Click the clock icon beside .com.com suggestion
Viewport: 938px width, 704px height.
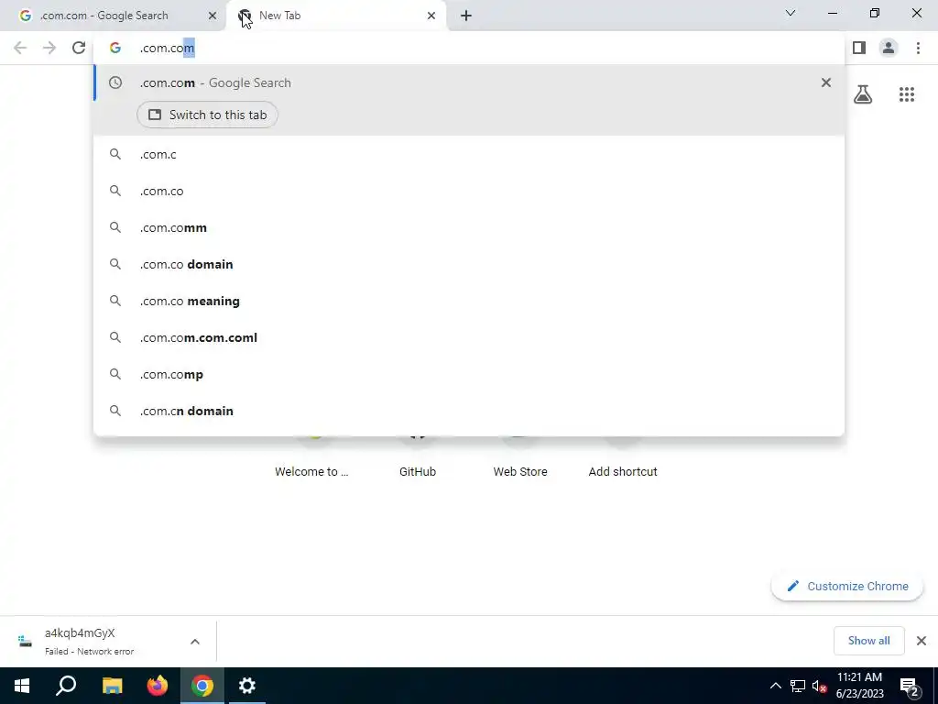pyautogui.click(x=115, y=82)
